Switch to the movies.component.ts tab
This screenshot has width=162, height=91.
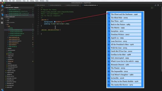(x=55, y=5)
